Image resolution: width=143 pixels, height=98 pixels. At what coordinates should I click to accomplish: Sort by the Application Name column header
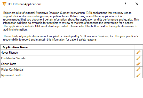click(67, 47)
